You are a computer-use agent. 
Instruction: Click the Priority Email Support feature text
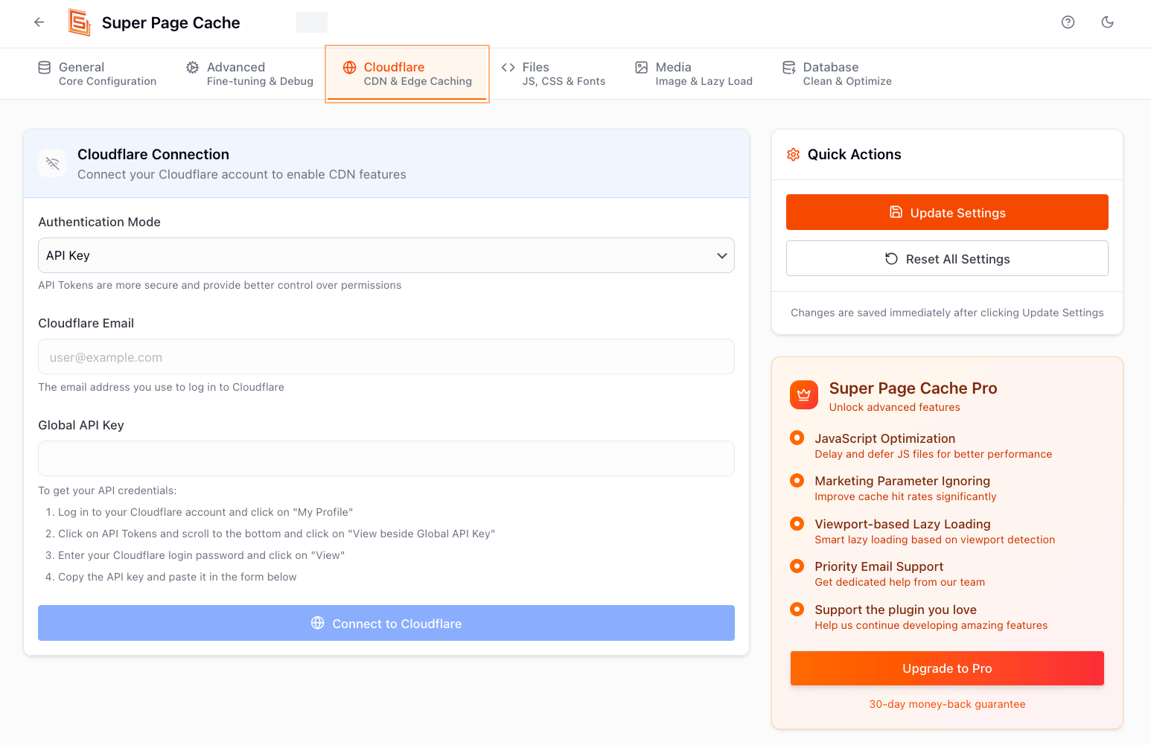click(879, 566)
